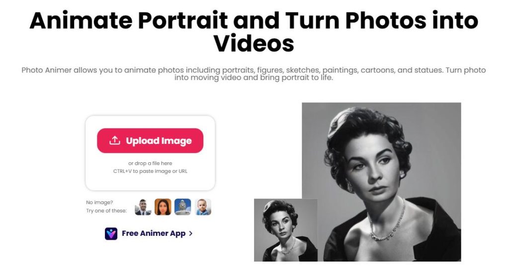Click the upload arrow icon in button
This screenshot has height=274, width=509.
[115, 140]
